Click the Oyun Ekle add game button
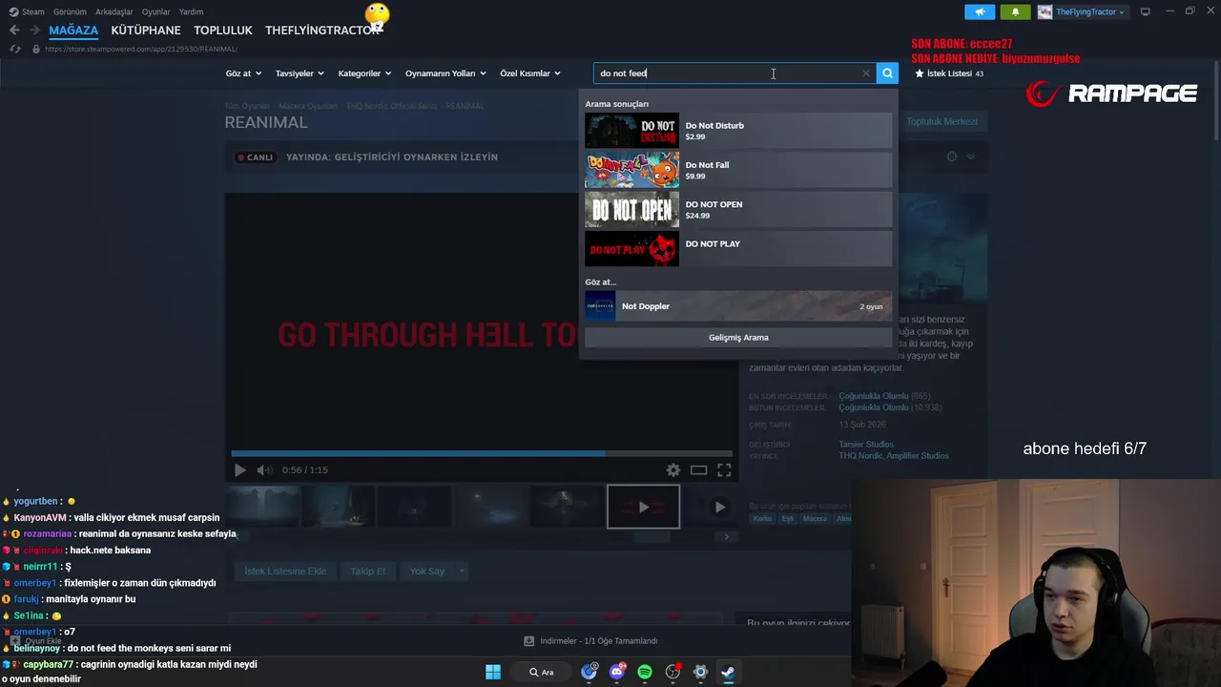Screen dimensions: 1221x687 [35, 641]
